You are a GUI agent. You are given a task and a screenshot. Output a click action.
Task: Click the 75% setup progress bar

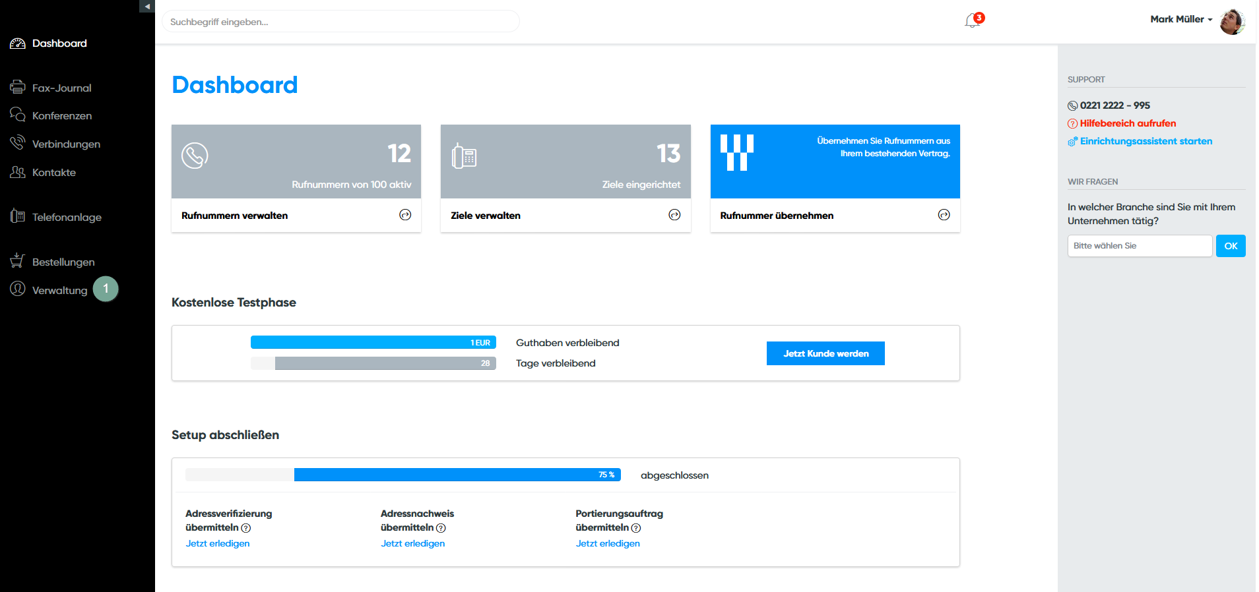click(x=457, y=475)
